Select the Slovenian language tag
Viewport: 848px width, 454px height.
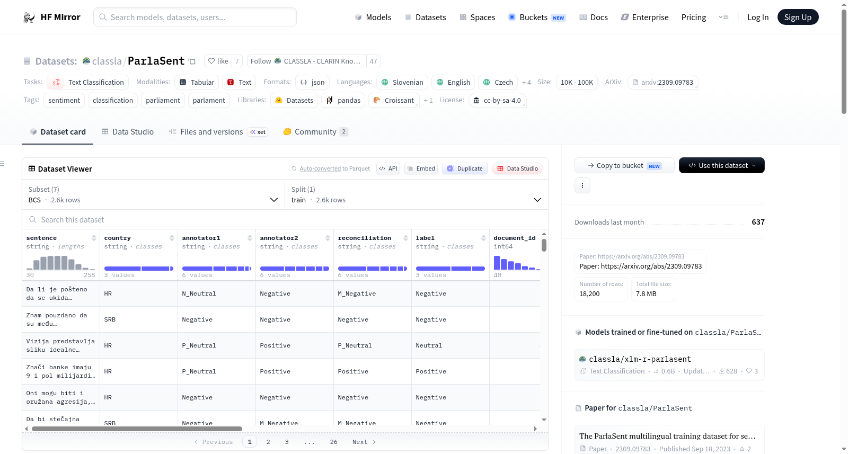pos(402,83)
